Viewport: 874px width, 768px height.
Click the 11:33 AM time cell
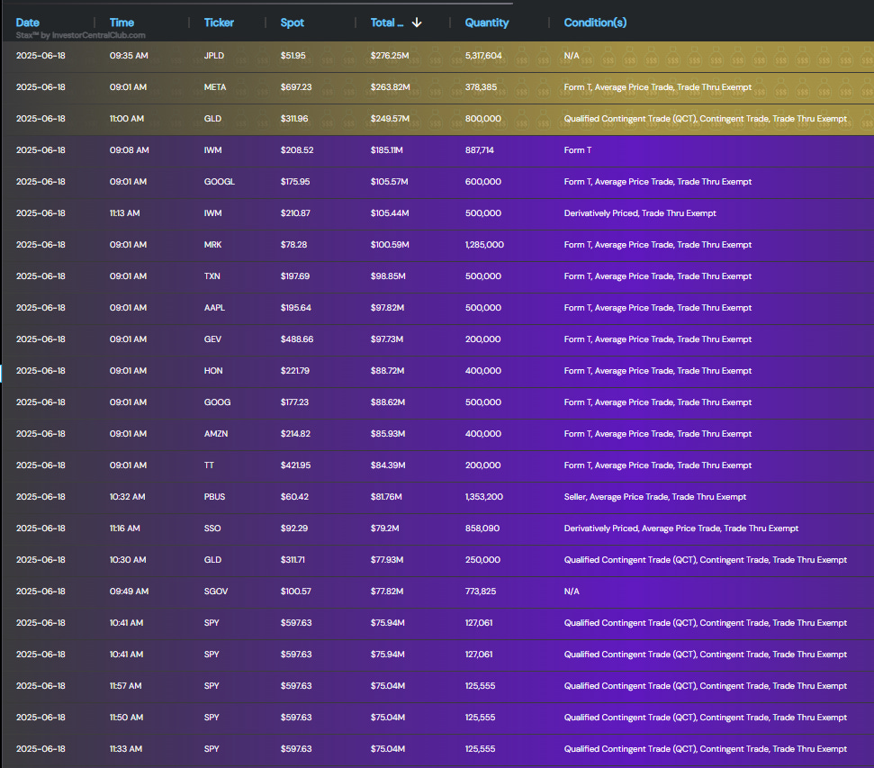click(125, 749)
